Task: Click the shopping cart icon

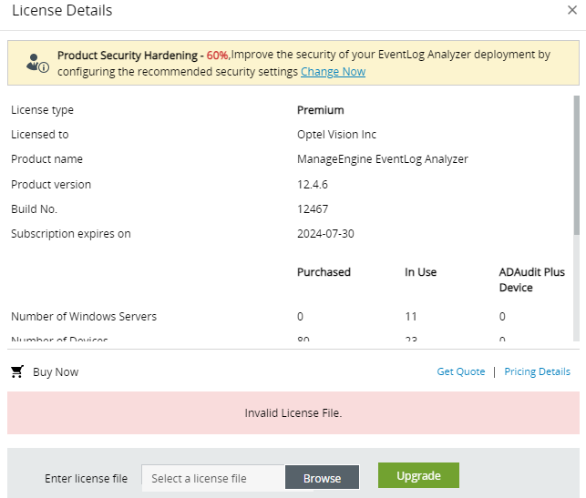Action: pos(17,371)
